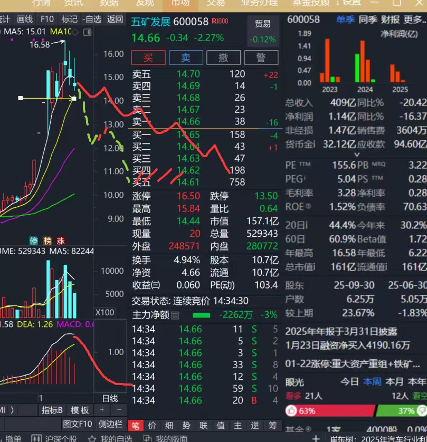Viewport: 427px width, 442px height.
Task: Open the 更多 financial report dropdown
Action: tap(414, 20)
